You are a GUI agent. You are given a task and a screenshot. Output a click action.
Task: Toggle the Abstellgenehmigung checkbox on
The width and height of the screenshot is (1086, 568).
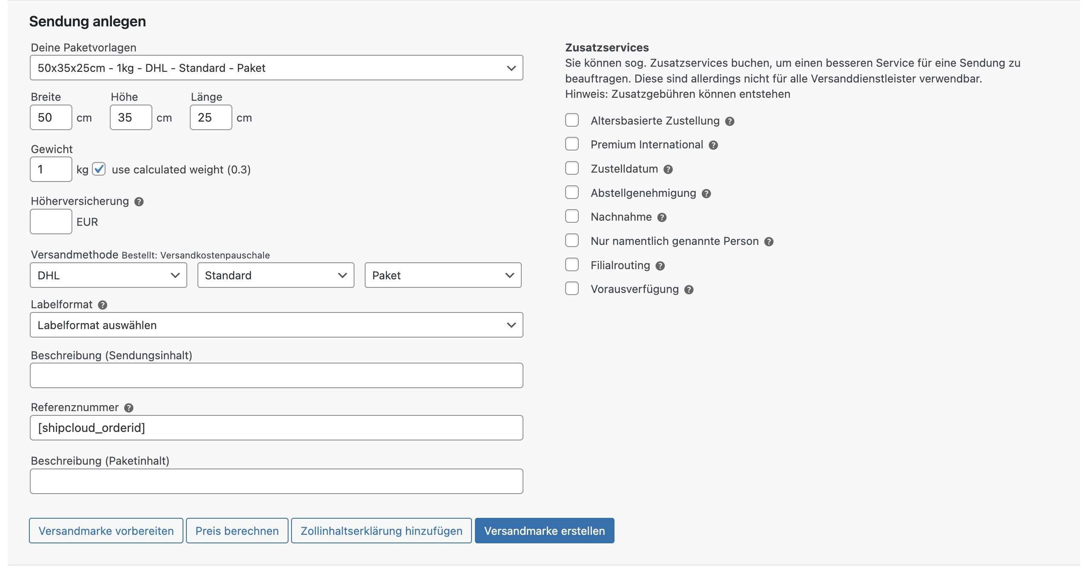pos(572,192)
